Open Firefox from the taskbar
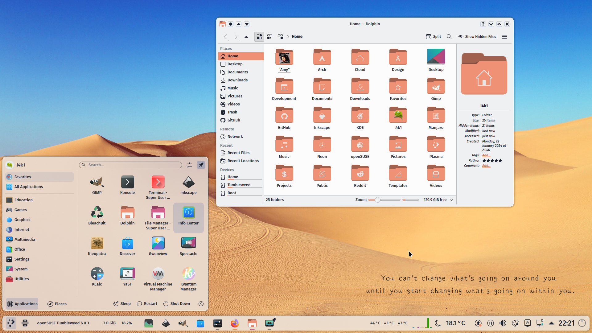The width and height of the screenshot is (592, 333). click(235, 323)
